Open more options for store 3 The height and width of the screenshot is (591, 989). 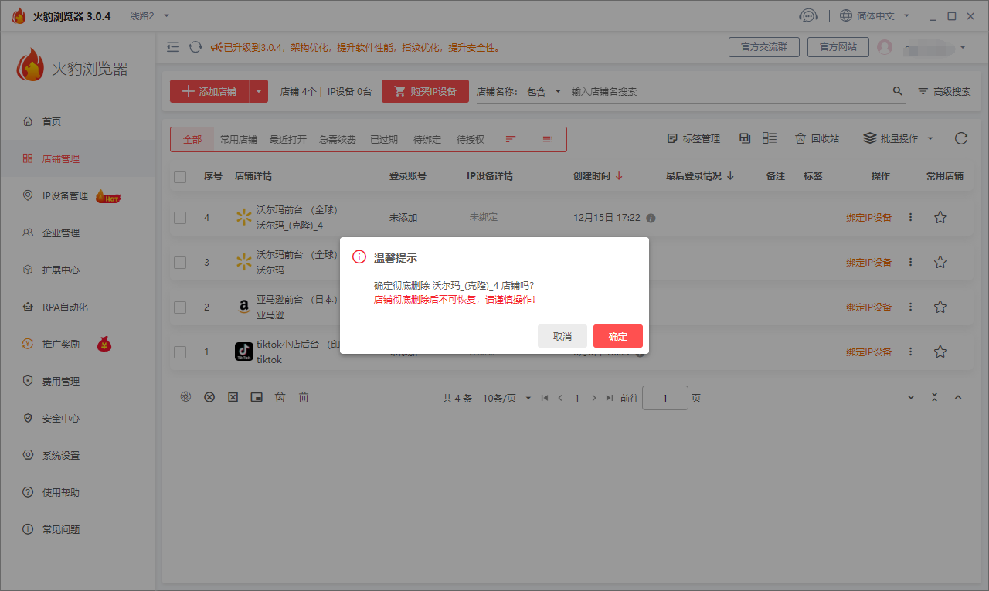click(910, 263)
